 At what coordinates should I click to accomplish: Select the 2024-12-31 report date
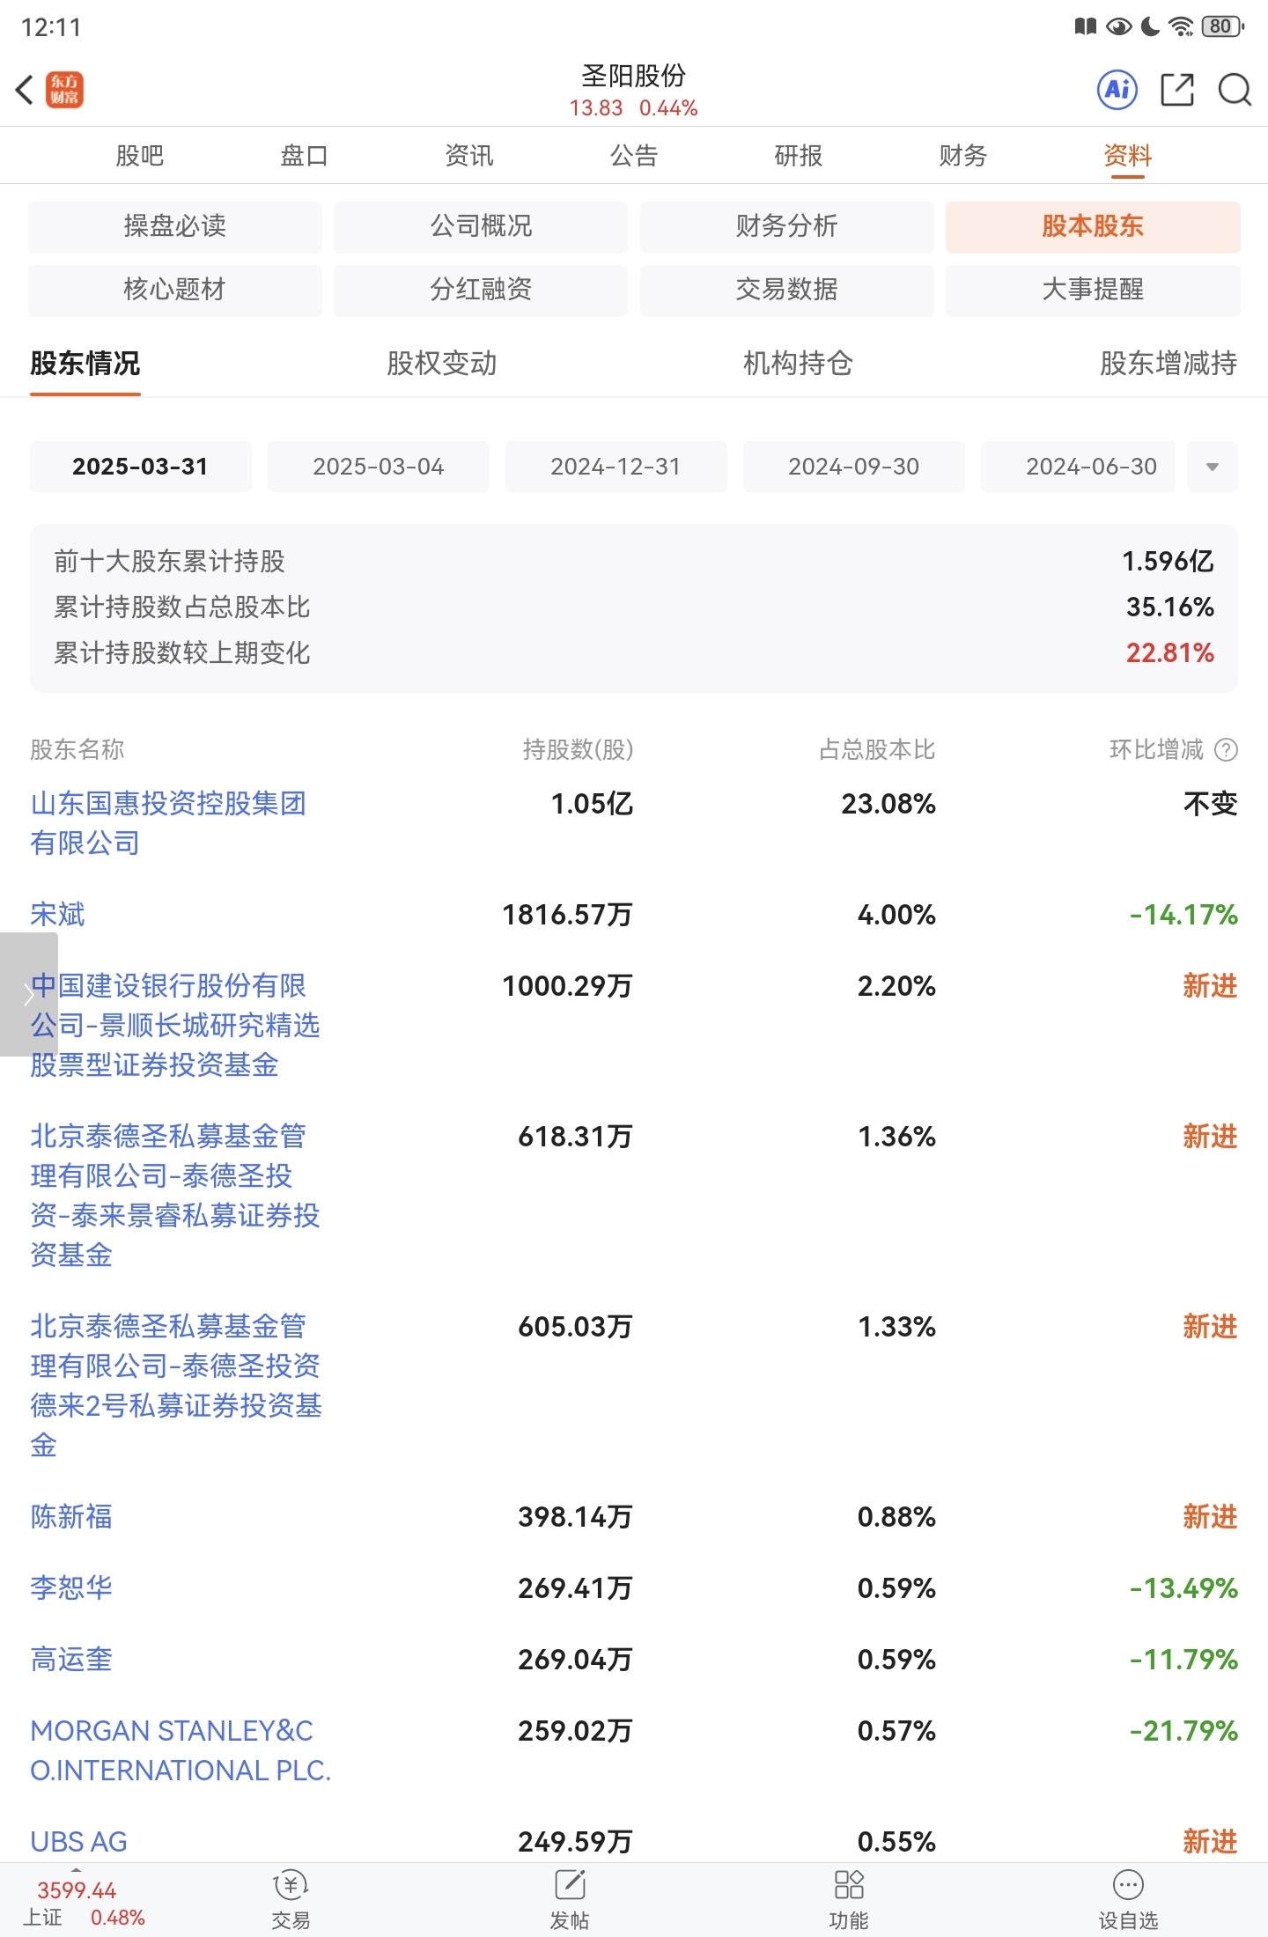tap(616, 467)
